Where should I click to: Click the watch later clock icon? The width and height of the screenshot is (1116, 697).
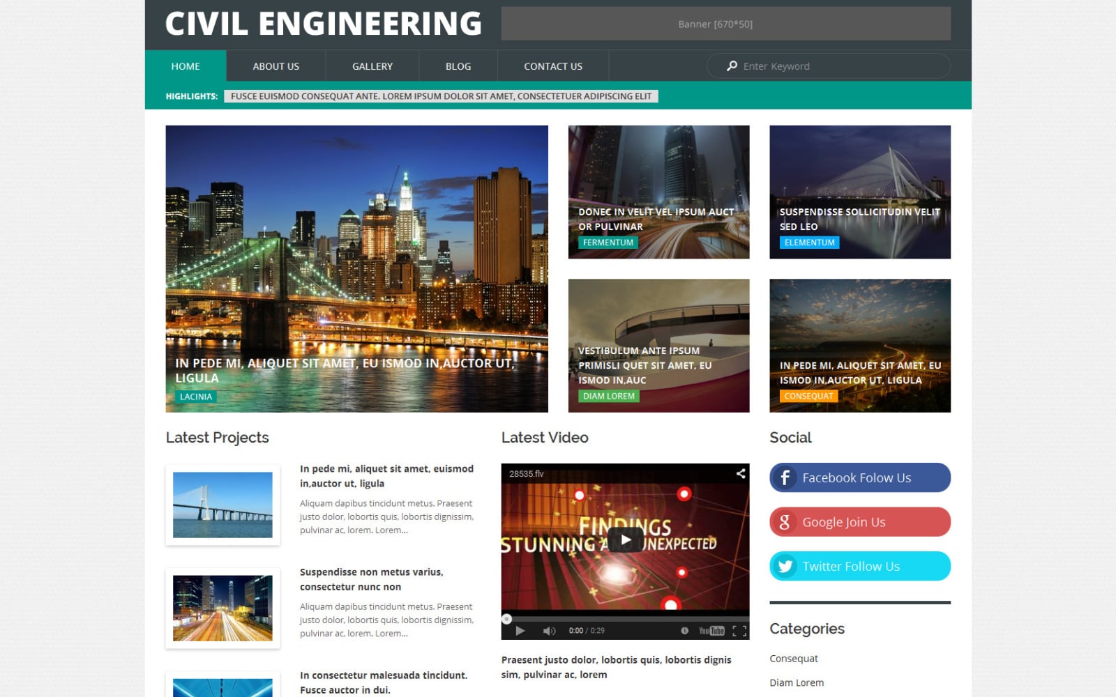(x=684, y=629)
